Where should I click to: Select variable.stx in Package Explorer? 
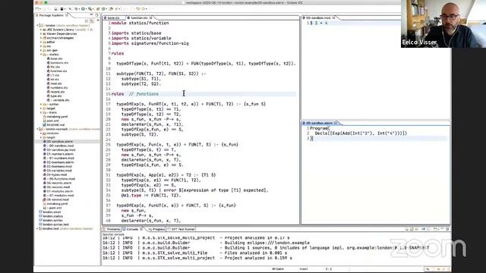tap(58, 100)
